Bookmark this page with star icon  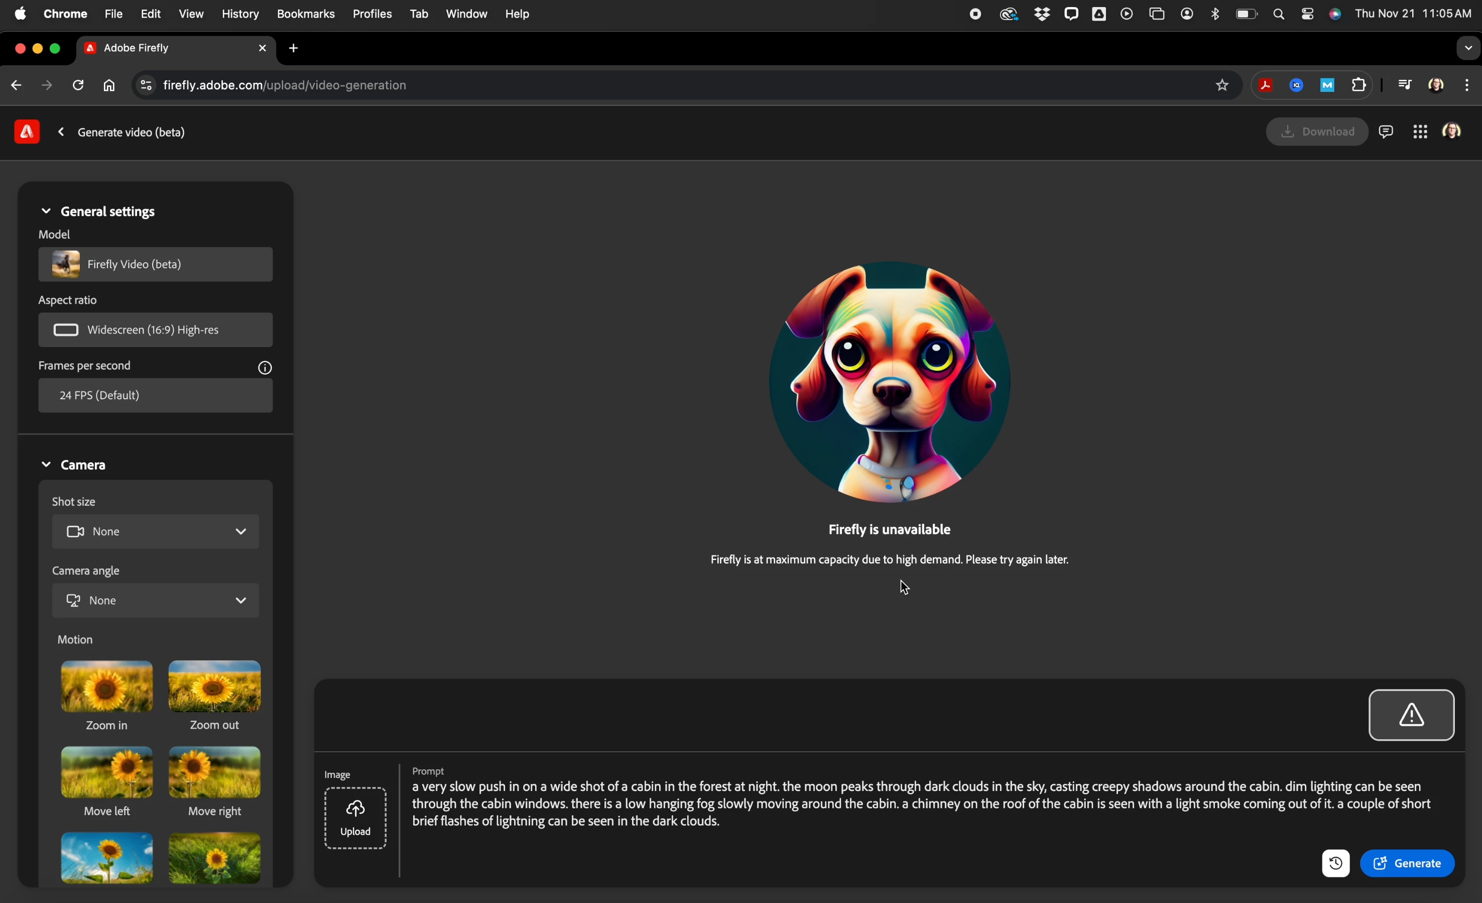(x=1221, y=85)
